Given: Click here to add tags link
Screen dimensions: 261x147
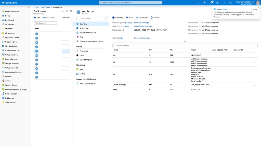Looking at the screenshot, I should [x=142, y=38].
